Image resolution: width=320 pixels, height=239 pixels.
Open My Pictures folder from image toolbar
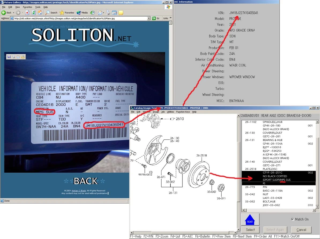pyautogui.click(x=23, y=57)
